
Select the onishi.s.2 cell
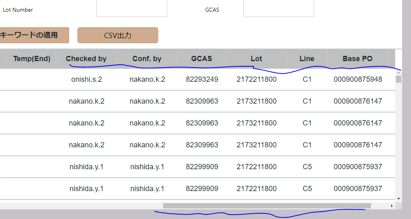point(86,79)
